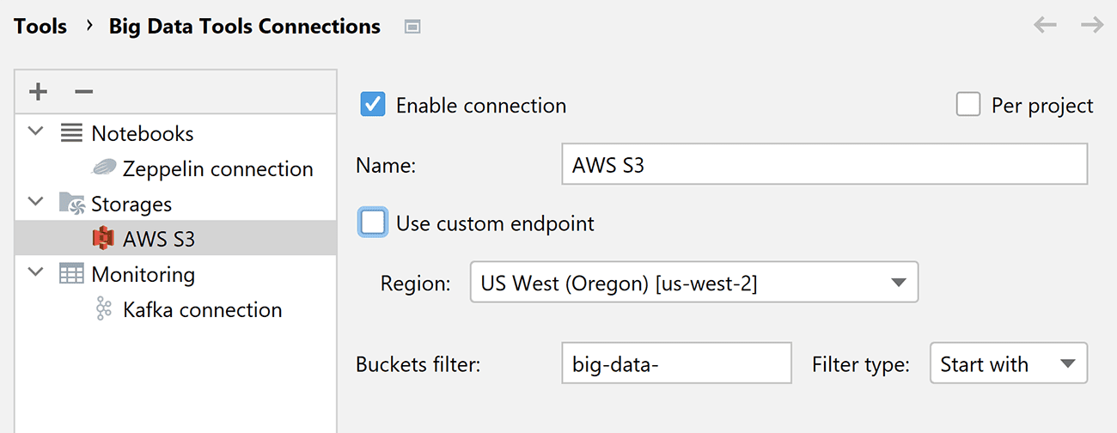
Task: Go back with the left arrow
Action: tap(1045, 25)
